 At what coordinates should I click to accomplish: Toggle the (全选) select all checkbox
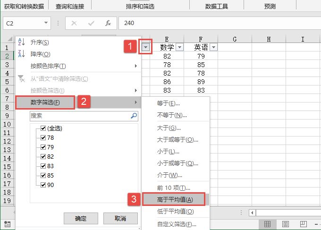point(43,128)
